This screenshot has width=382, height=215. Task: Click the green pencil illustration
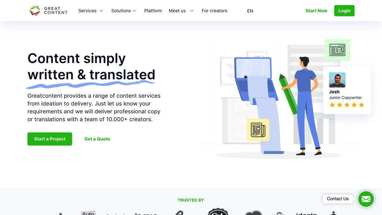(x=289, y=93)
